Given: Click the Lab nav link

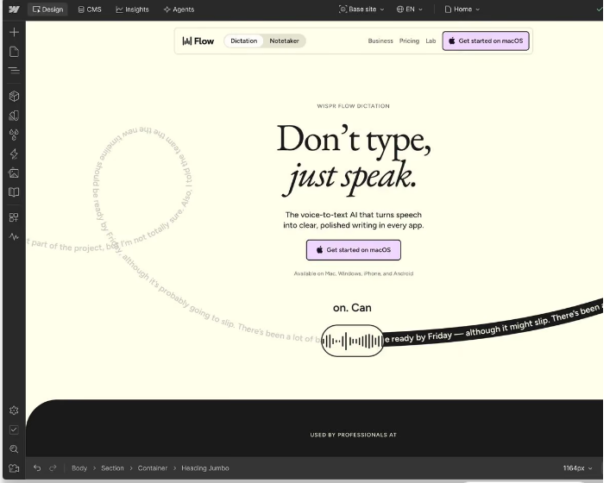Looking at the screenshot, I should point(431,41).
